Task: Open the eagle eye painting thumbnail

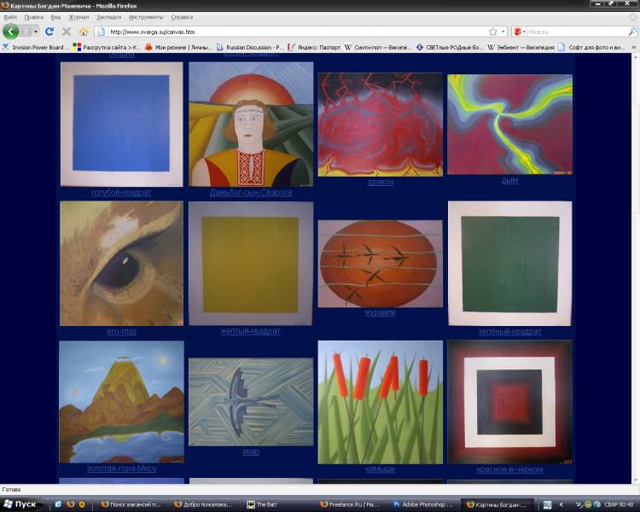Action: coord(122,264)
